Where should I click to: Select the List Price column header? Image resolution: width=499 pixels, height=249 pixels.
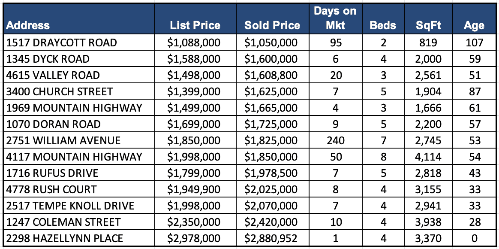[x=195, y=25]
